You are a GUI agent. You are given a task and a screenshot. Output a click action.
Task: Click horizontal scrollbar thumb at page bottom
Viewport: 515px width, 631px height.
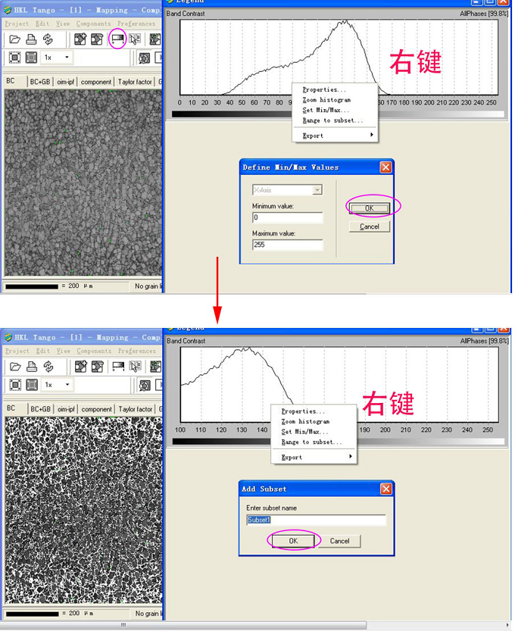coord(183,625)
